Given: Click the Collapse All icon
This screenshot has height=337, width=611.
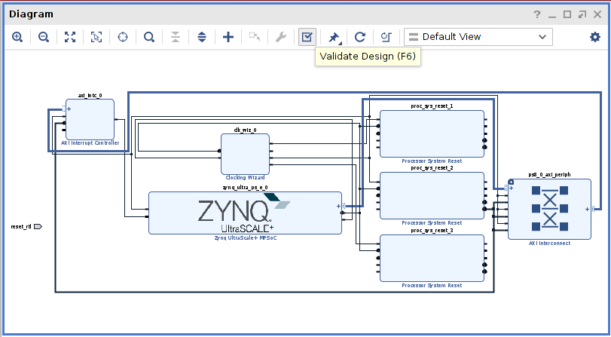Looking at the screenshot, I should point(176,37).
